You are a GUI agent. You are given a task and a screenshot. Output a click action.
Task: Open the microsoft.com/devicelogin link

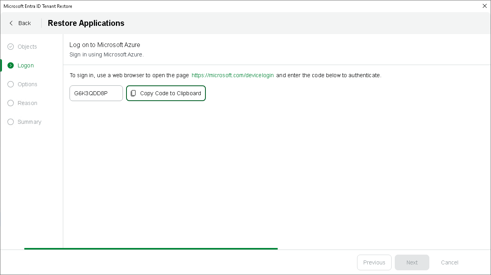pos(233,75)
